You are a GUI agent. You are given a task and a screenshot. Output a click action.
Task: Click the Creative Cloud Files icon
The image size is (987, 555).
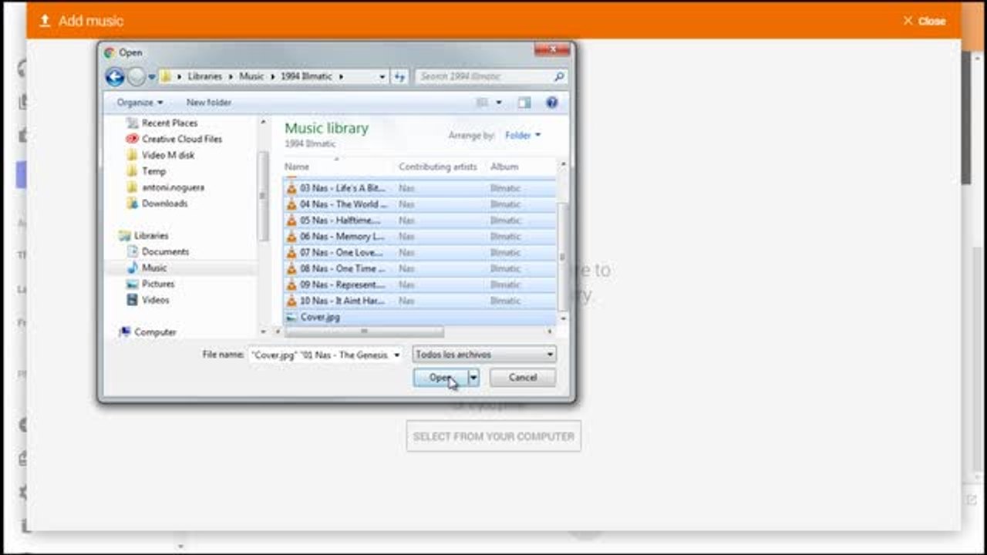[132, 140]
